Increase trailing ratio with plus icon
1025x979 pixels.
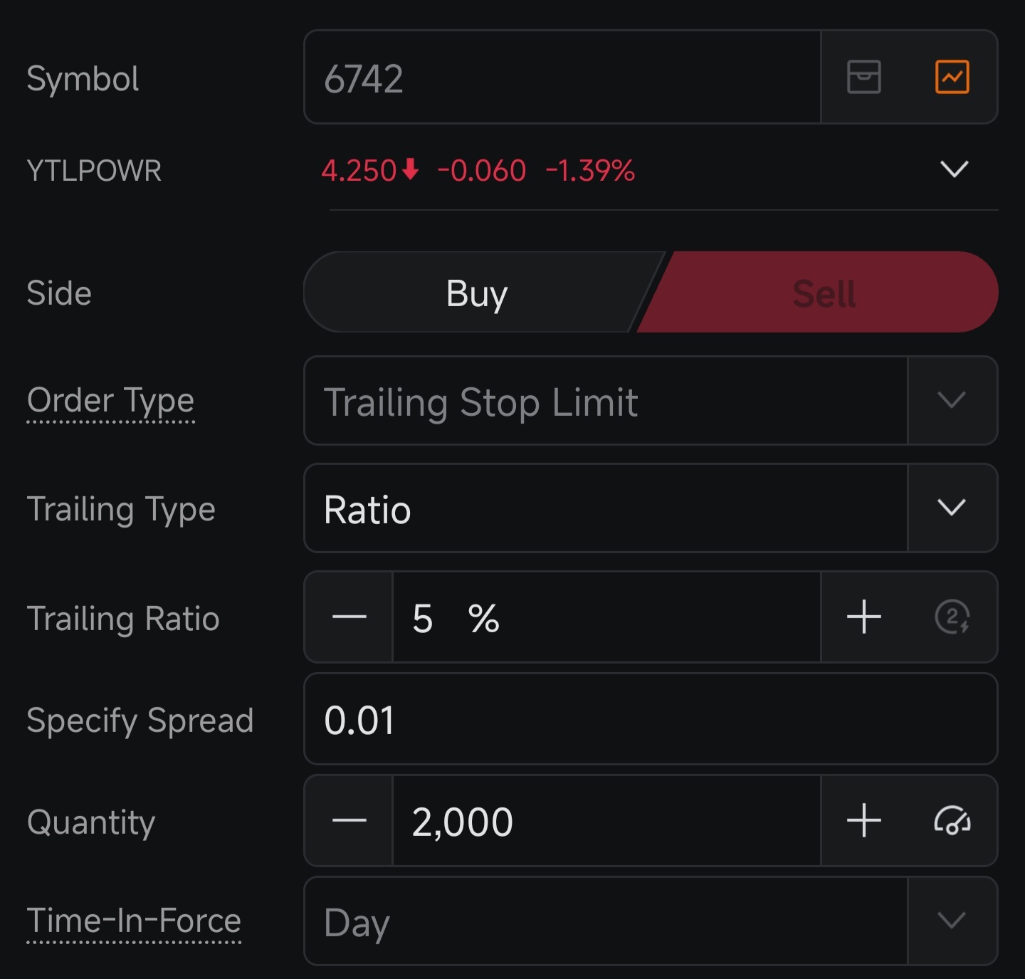click(x=864, y=617)
